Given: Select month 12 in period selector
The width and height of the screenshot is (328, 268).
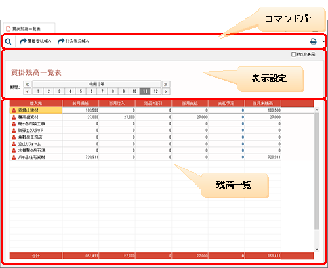Looking at the screenshot, I should point(155,91).
